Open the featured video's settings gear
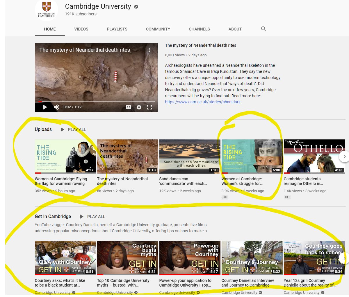The image size is (349, 297). click(139, 107)
